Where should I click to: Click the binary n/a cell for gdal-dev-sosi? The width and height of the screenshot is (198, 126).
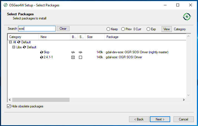click(x=73, y=52)
